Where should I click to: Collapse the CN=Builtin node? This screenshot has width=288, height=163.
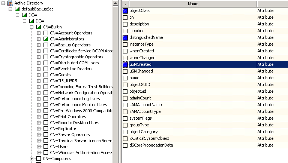point(32,27)
